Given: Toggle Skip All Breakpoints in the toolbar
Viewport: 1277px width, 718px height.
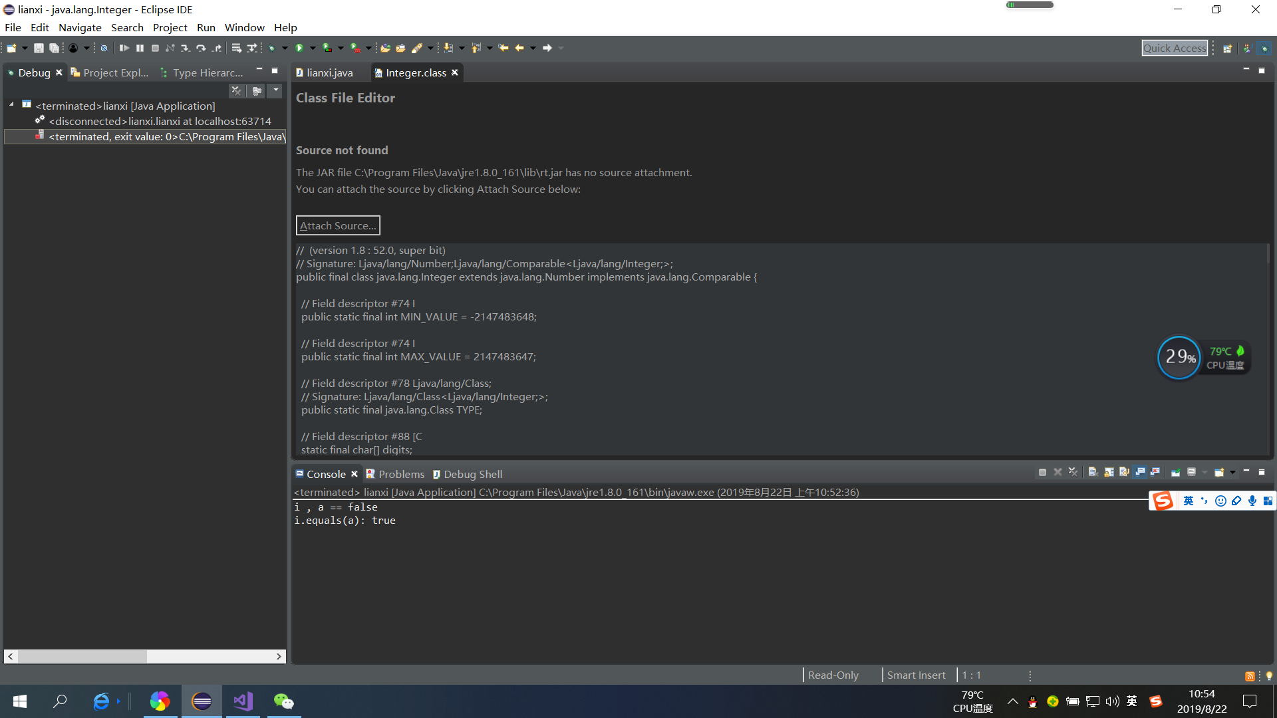Looking at the screenshot, I should (x=104, y=48).
